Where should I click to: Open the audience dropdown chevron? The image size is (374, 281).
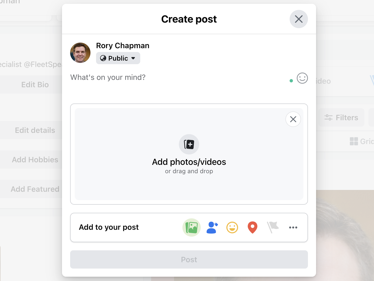point(134,58)
